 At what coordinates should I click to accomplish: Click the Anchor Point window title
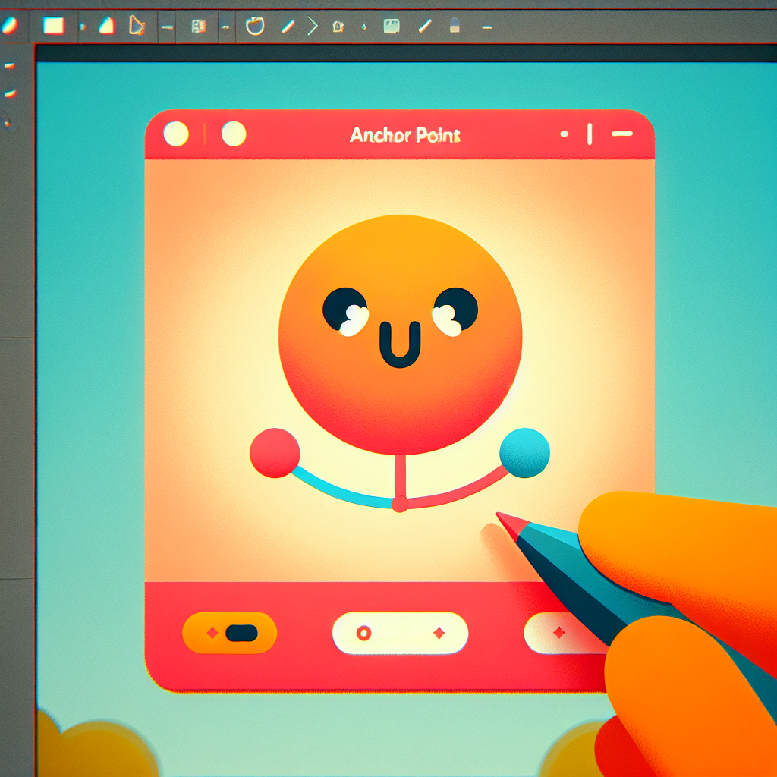[x=405, y=136]
